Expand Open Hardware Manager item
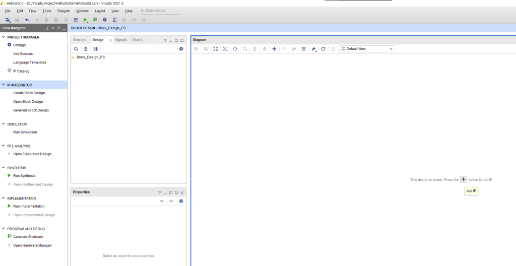Screen dimensions: 516x266 9,245
